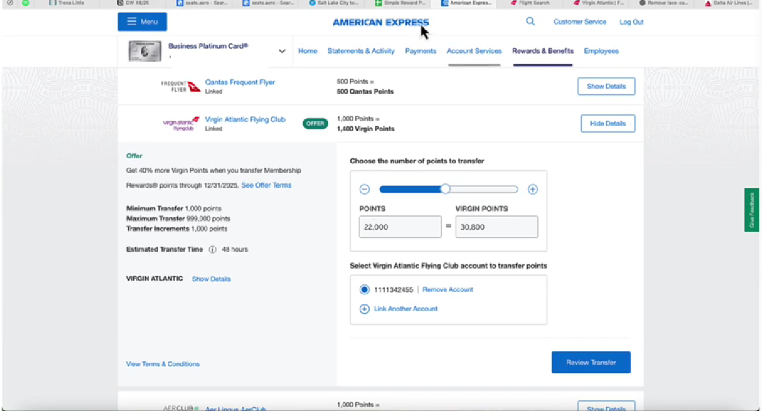762x411 pixels.
Task: Open Account Services tab
Action: click(474, 51)
